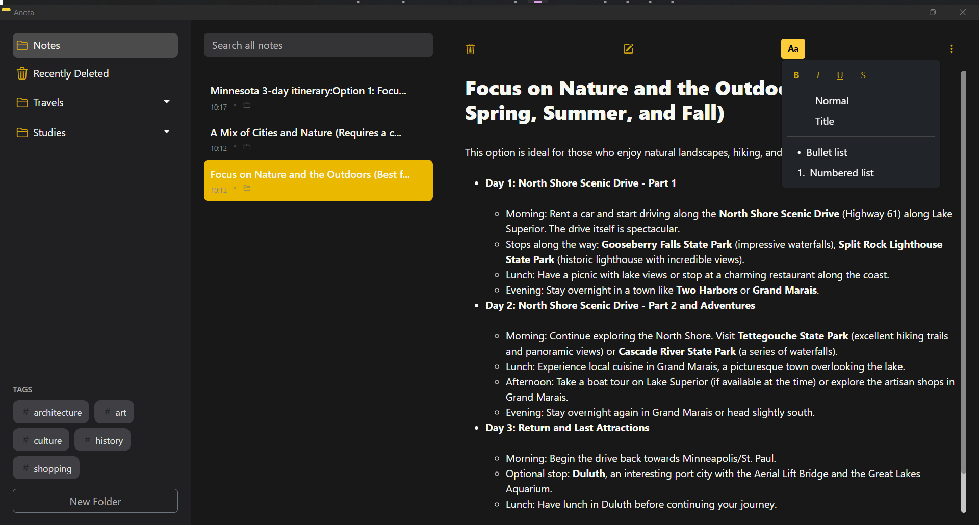Click the Recently Deleted trash icon
This screenshot has height=525, width=979.
tap(22, 73)
